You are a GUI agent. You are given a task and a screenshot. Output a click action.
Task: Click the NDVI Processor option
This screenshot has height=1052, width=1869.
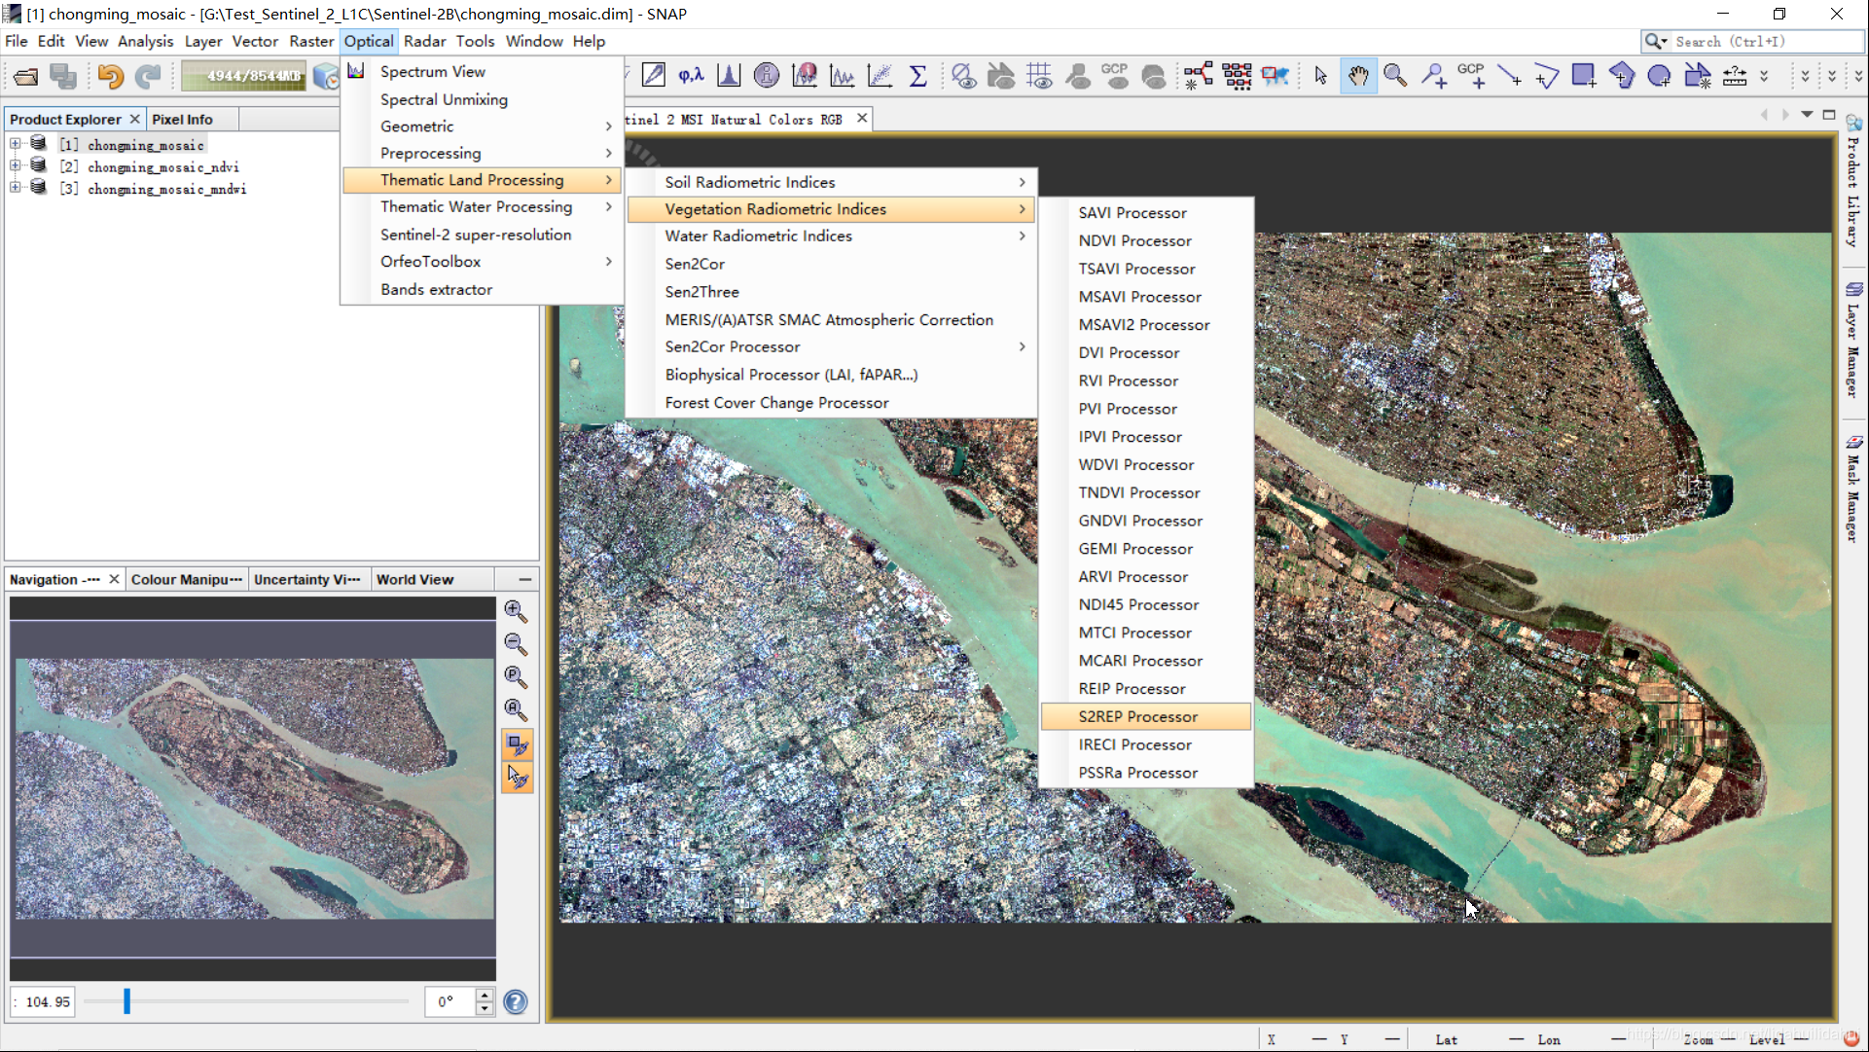(1134, 240)
